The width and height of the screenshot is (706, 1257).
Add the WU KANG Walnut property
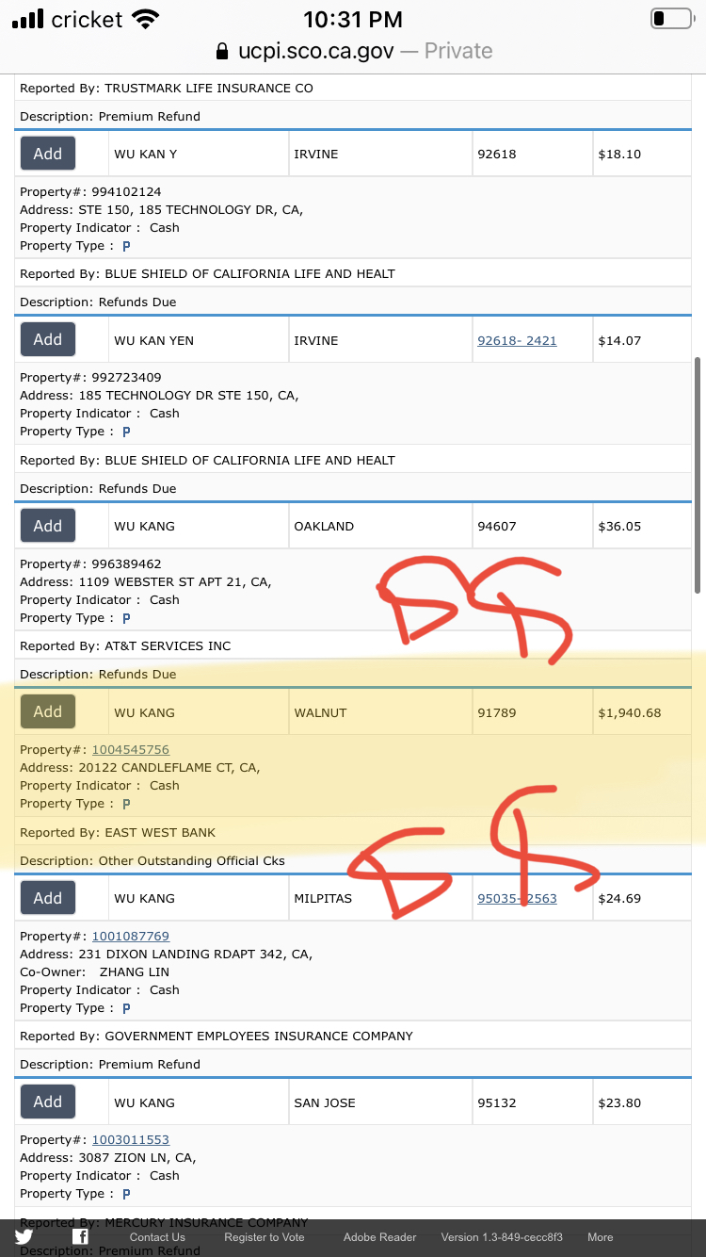[48, 711]
